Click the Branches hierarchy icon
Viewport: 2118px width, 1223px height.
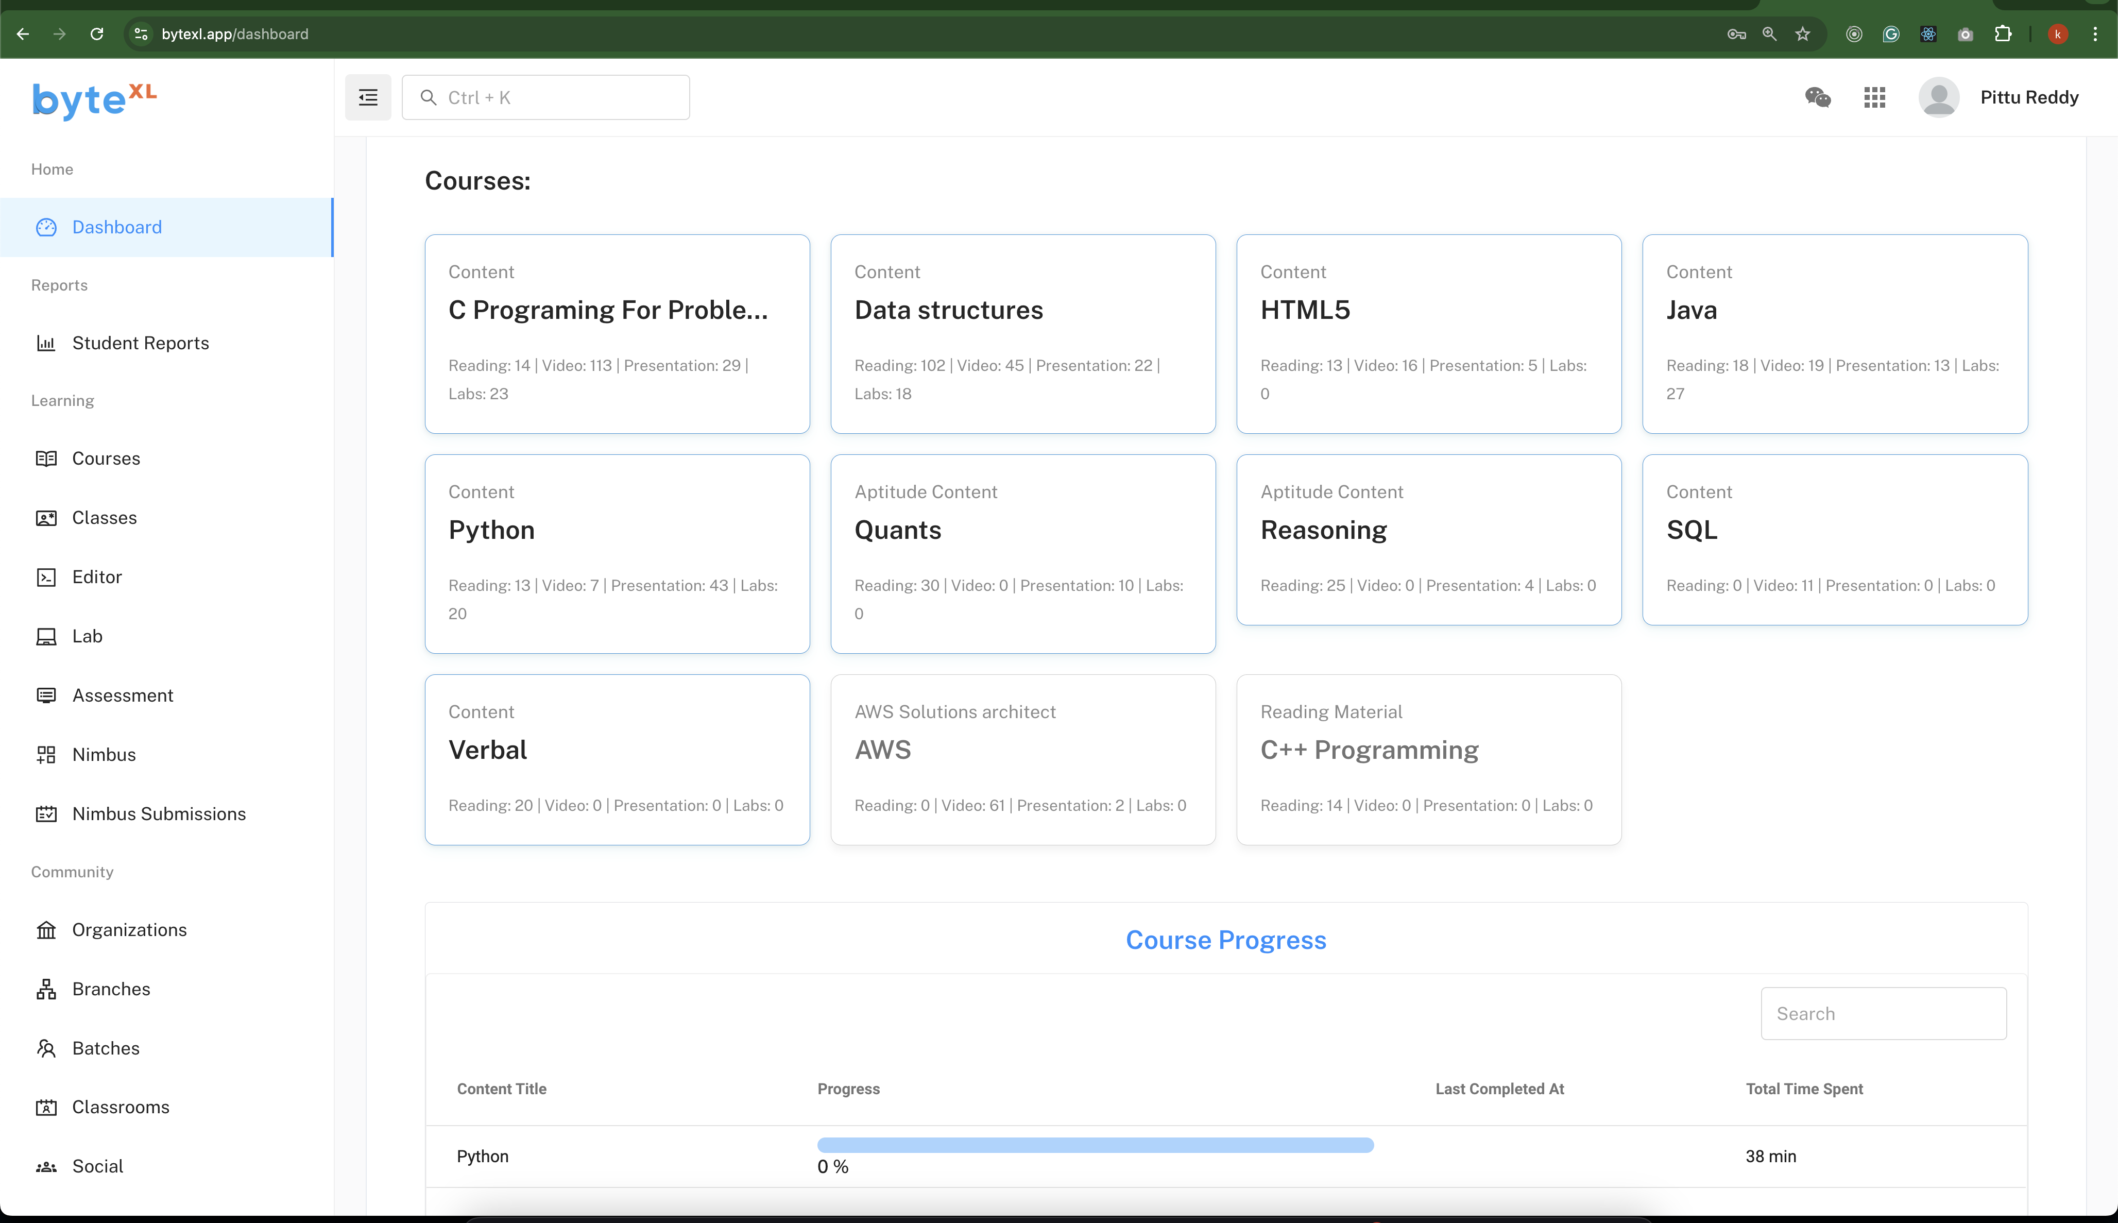(46, 989)
